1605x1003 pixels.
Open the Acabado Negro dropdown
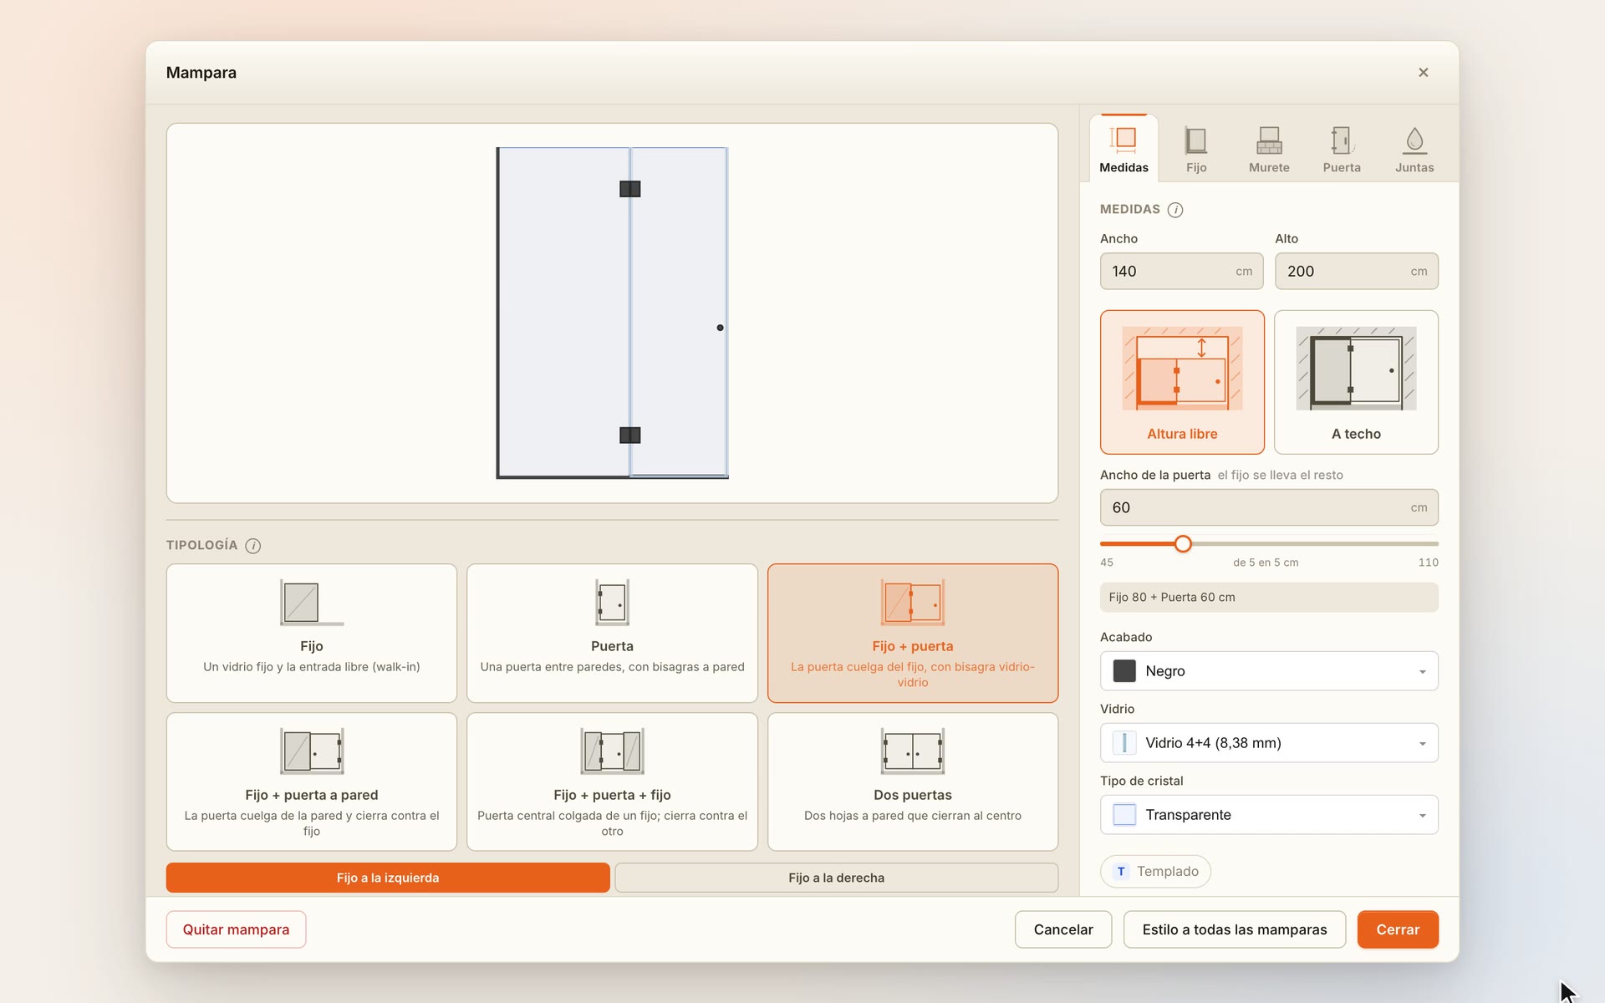click(x=1269, y=671)
